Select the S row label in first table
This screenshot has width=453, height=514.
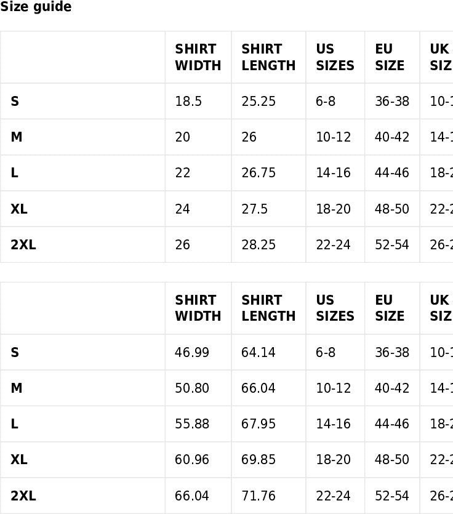click(x=15, y=102)
